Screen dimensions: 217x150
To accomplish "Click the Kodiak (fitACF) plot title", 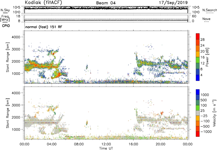I will [43, 3].
